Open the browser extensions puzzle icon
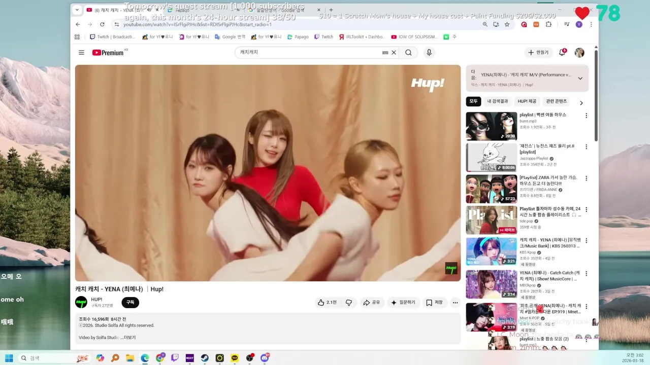Image resolution: width=650 pixels, height=365 pixels. 548,24
